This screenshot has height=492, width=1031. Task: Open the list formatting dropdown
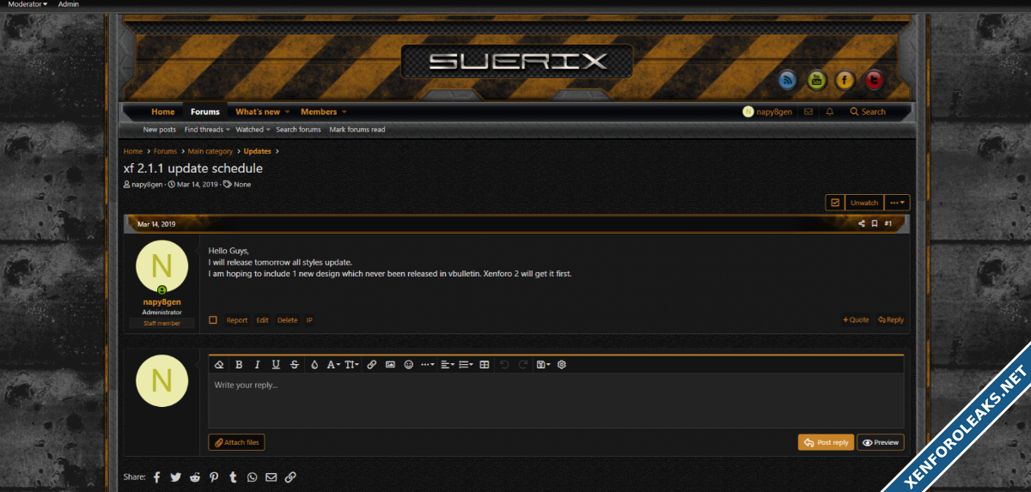[x=466, y=365]
